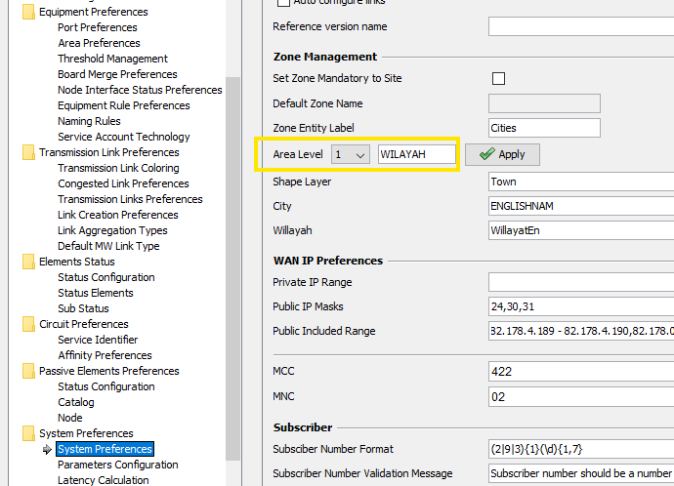
Task: Toggle Set Zone Mandatory to Site checkbox
Action: 498,78
